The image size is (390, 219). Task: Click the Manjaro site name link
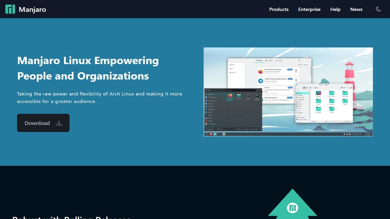(x=32, y=9)
